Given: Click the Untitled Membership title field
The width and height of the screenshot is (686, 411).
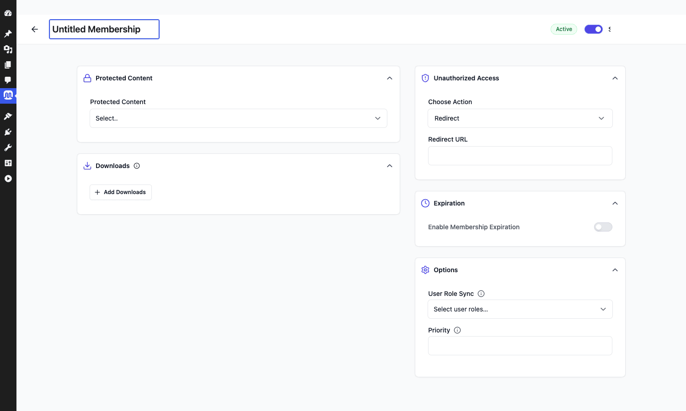Looking at the screenshot, I should (104, 29).
